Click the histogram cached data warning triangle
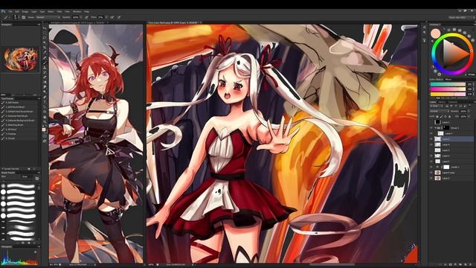Image resolution: width=476 pixels, height=268 pixels. pyautogui.click(x=36, y=252)
